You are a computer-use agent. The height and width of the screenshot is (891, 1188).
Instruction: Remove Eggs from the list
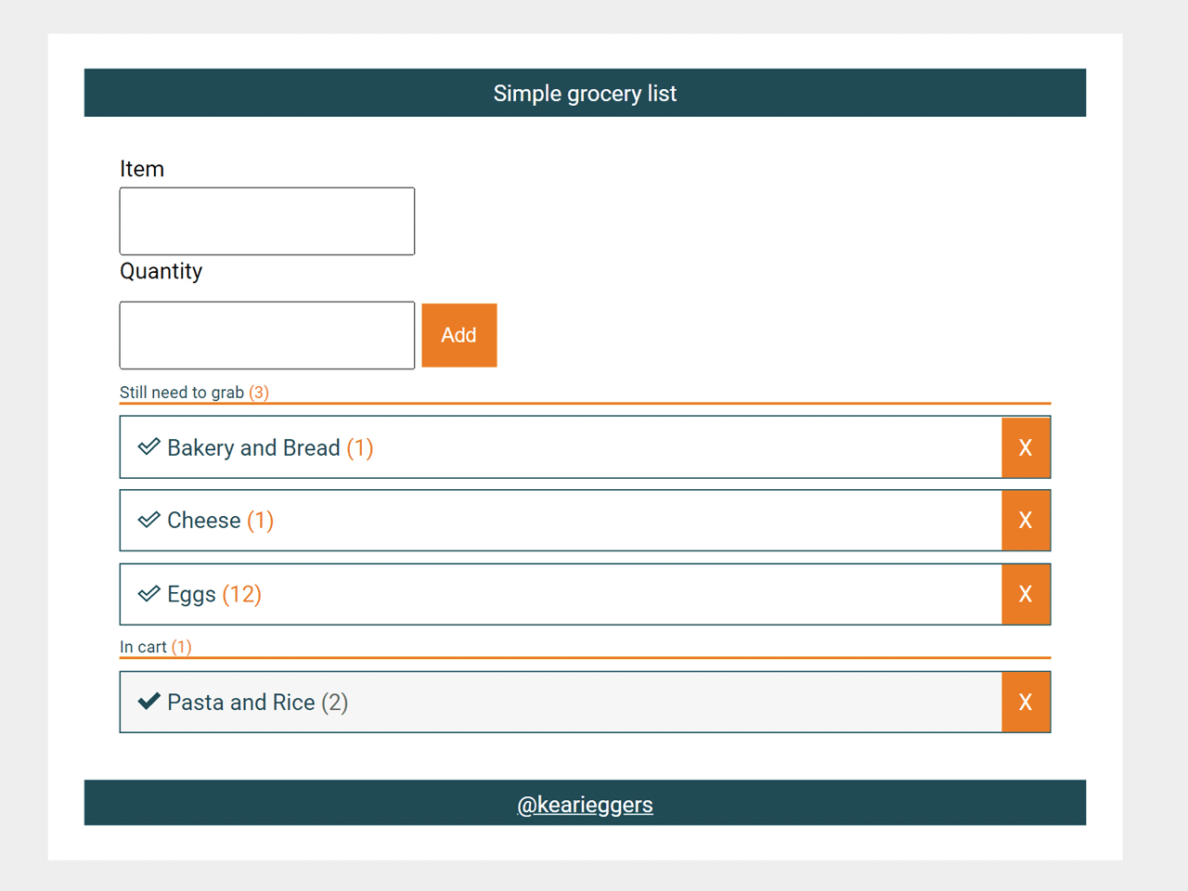click(x=1026, y=594)
